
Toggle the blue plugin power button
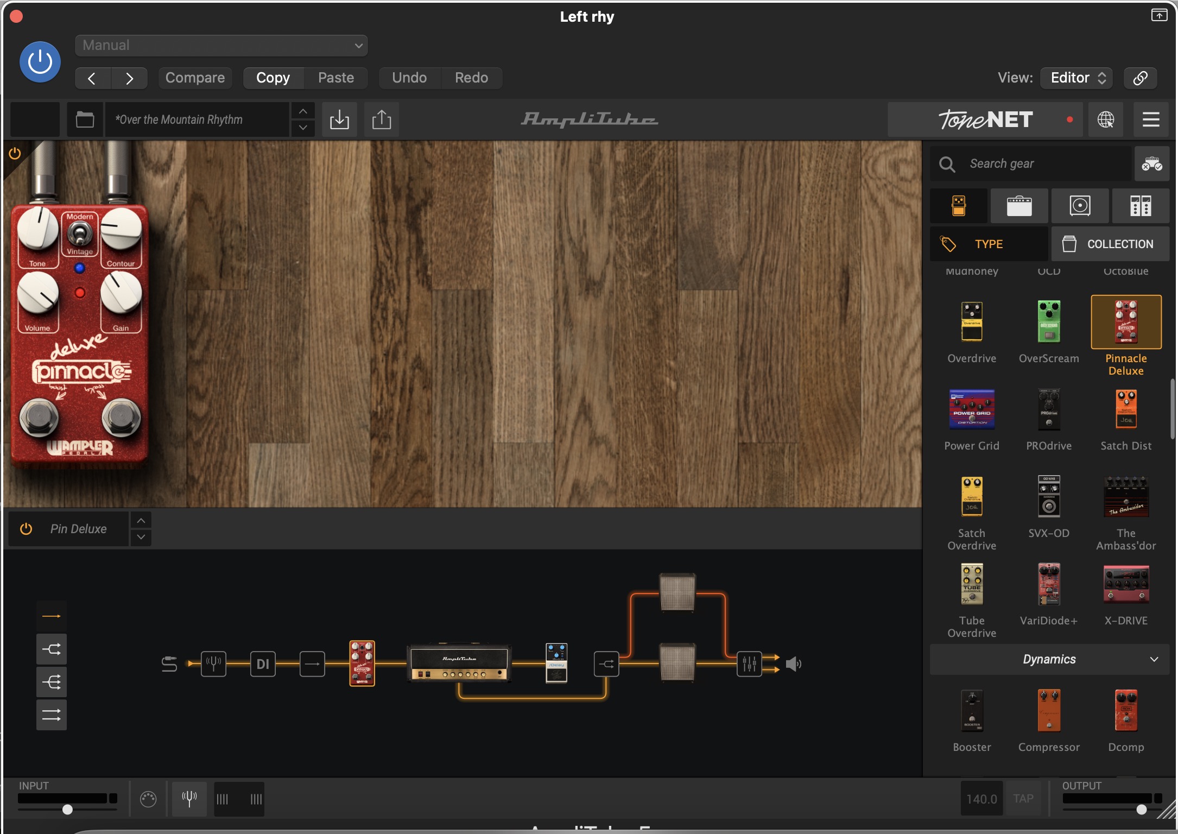pyautogui.click(x=40, y=62)
